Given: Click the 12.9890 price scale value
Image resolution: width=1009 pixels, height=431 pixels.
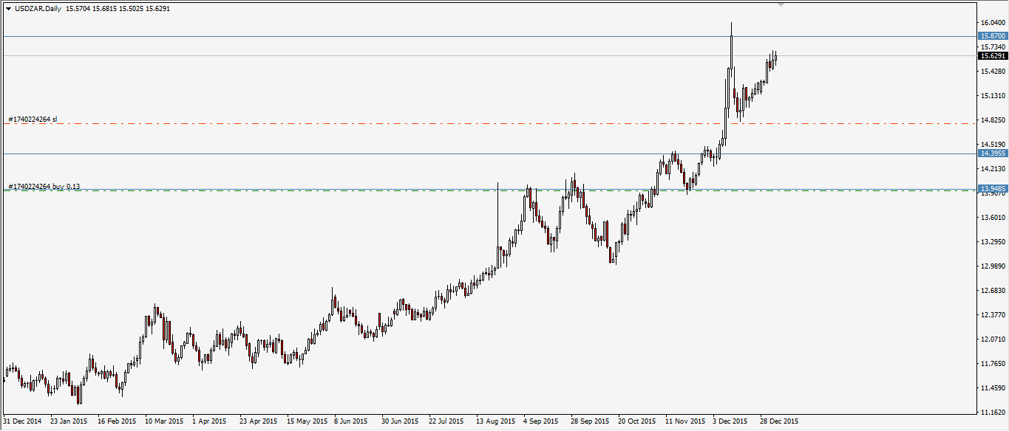Looking at the screenshot, I should coord(993,266).
